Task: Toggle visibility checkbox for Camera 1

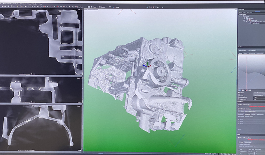Action: click(x=244, y=18)
